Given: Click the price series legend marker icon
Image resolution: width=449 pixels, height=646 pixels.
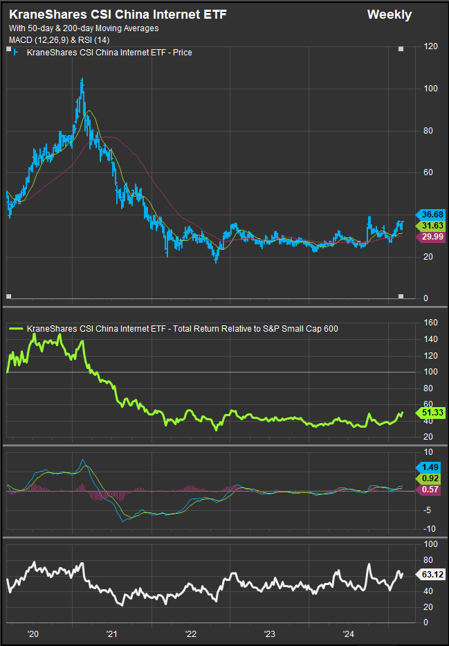Looking at the screenshot, I should (x=16, y=53).
